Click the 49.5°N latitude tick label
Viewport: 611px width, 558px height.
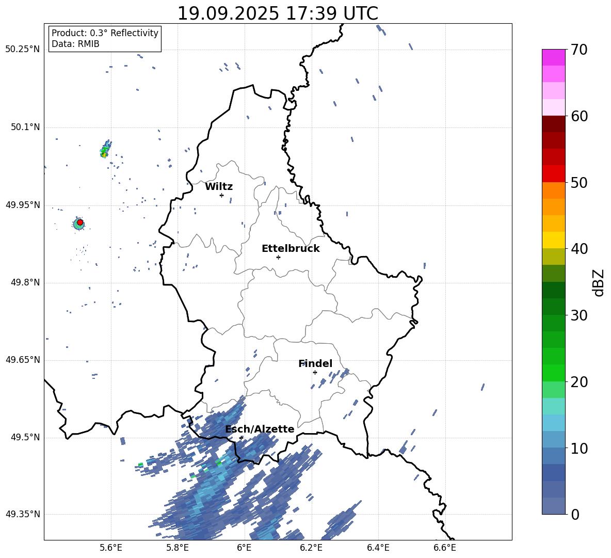26,437
